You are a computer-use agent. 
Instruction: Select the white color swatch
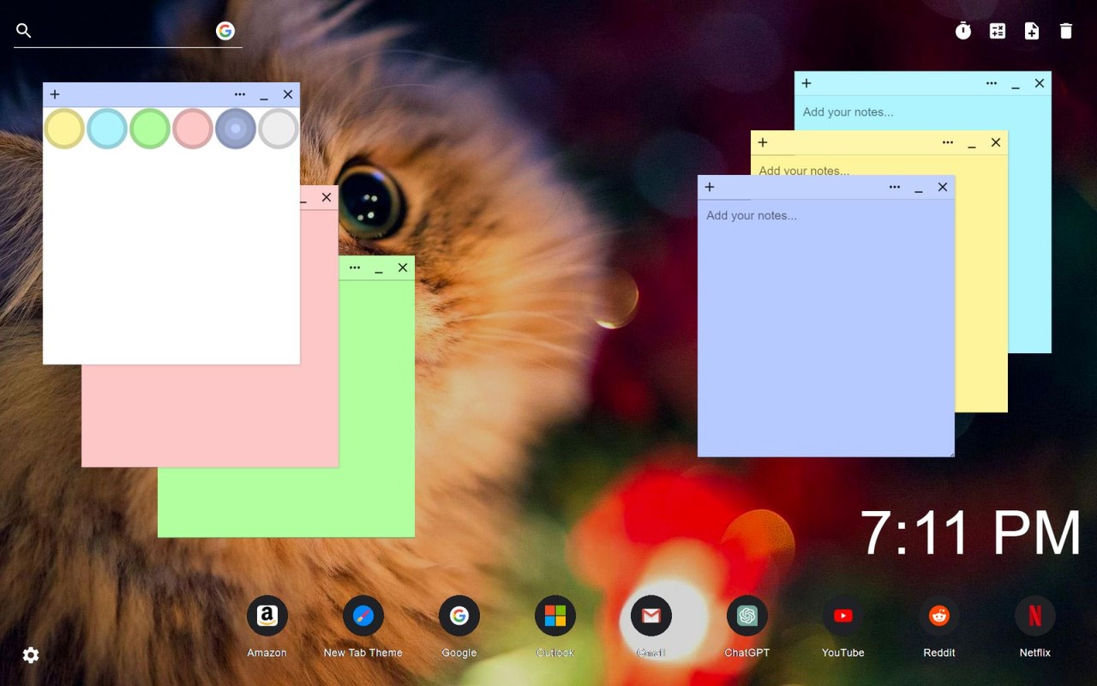(279, 129)
